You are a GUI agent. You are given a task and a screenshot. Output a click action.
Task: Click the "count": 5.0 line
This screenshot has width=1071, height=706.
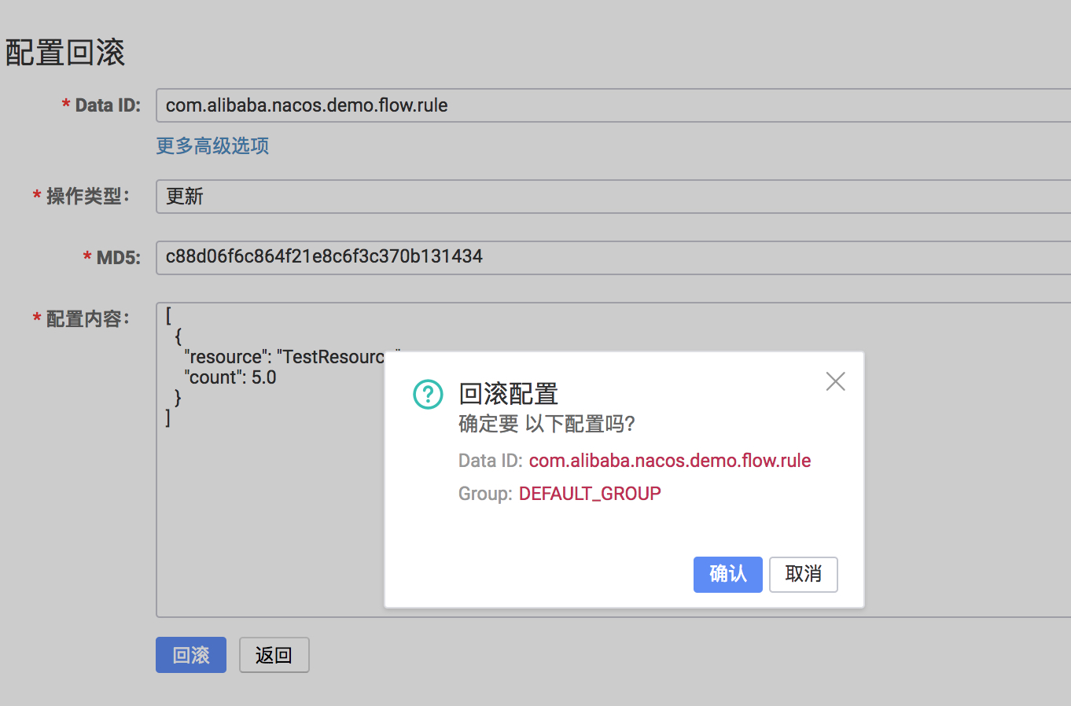(230, 377)
